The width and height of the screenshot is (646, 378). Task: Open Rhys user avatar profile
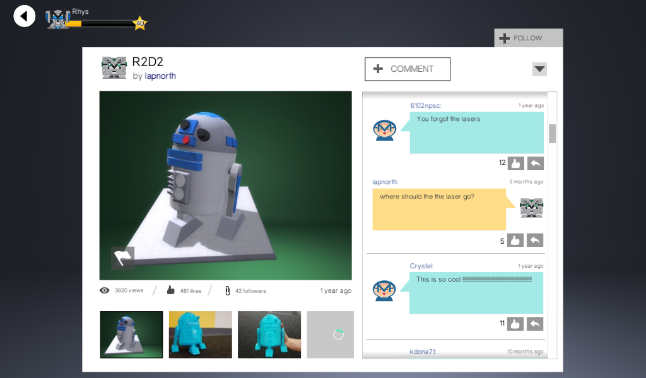click(x=57, y=18)
